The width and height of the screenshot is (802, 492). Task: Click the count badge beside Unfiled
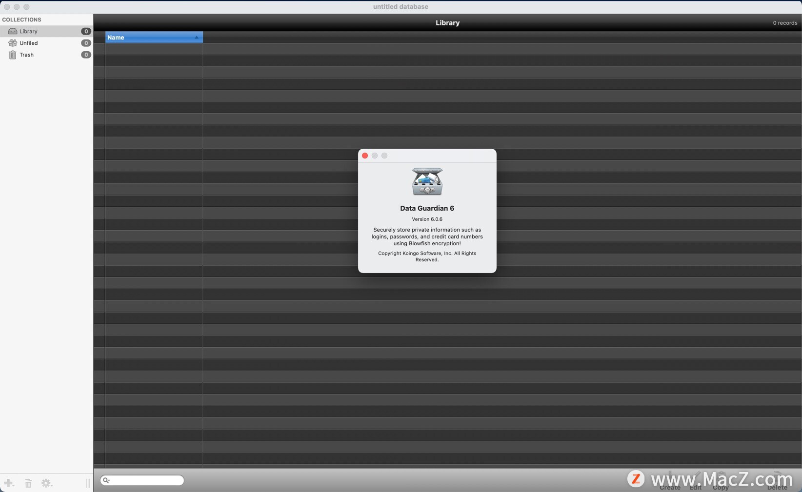click(86, 43)
